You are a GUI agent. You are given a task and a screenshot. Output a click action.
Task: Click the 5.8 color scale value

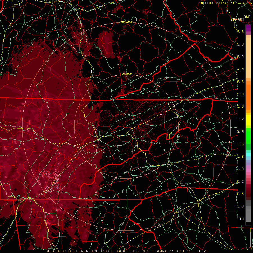click(x=240, y=94)
